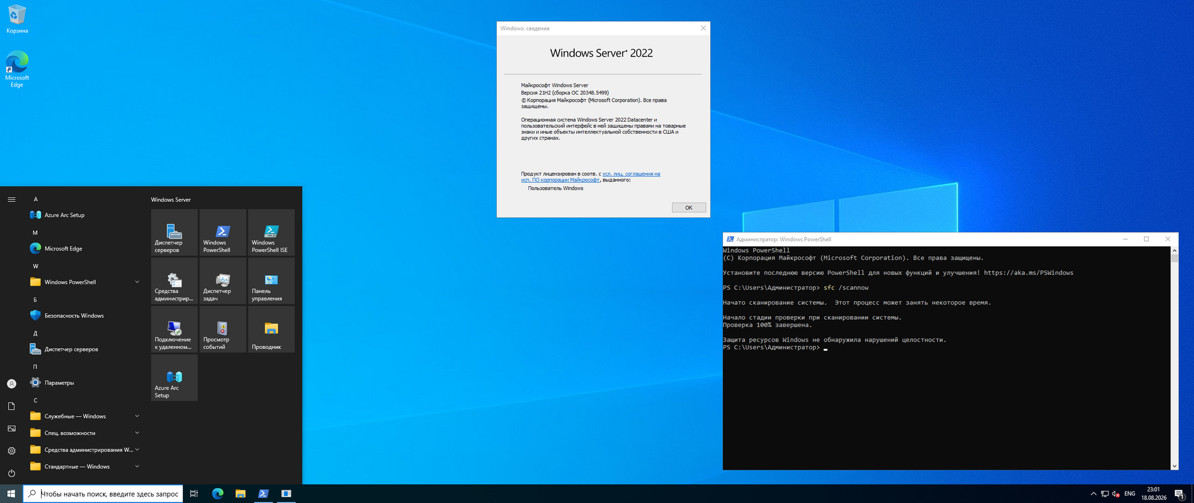The height and width of the screenshot is (503, 1194).
Task: Open the settings gear in Start rail
Action: (11, 451)
